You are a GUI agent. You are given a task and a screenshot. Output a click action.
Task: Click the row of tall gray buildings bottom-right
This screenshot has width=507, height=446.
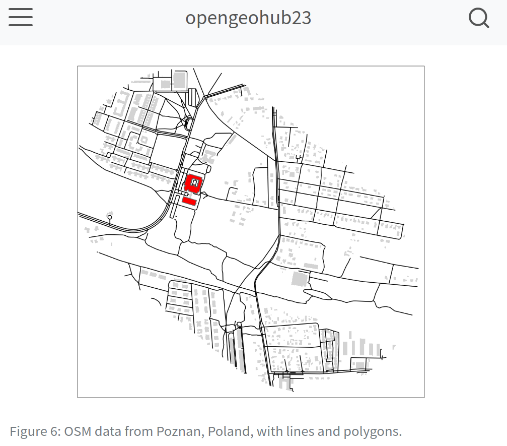(361, 348)
